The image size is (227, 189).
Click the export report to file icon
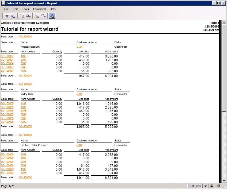point(13,16)
